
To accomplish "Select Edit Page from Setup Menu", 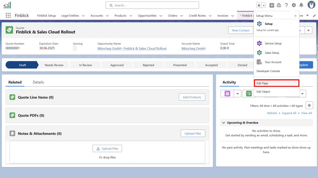I will pos(276,83).
